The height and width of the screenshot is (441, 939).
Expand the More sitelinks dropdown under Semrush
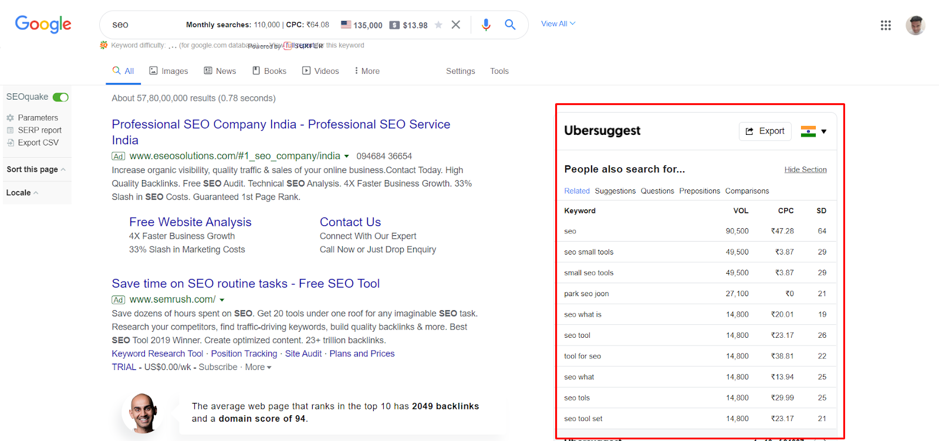pyautogui.click(x=258, y=368)
